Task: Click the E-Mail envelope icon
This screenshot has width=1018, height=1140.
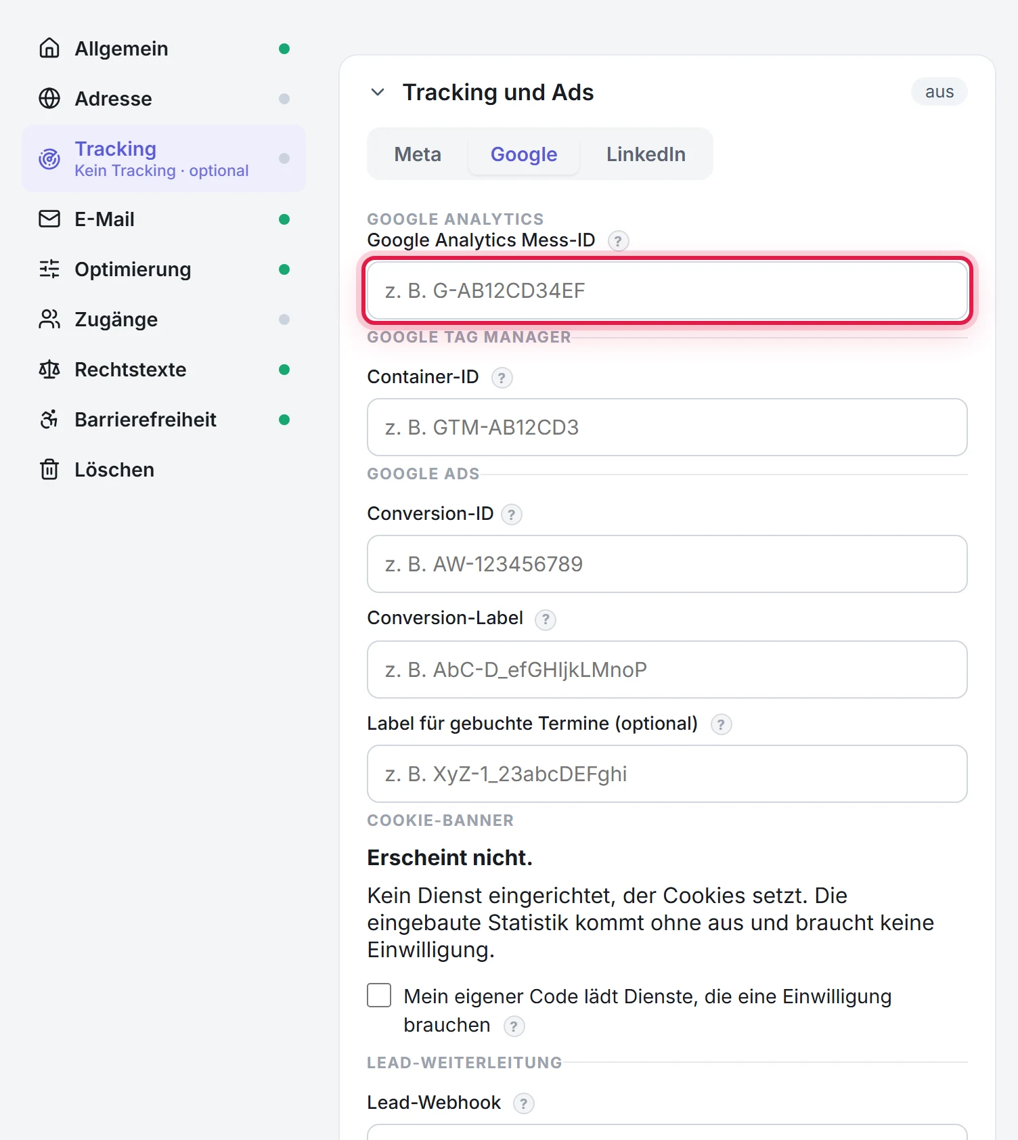Action: (49, 219)
